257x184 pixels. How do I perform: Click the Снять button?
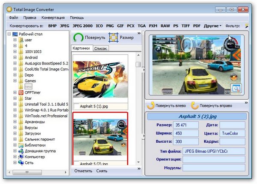coord(102,171)
